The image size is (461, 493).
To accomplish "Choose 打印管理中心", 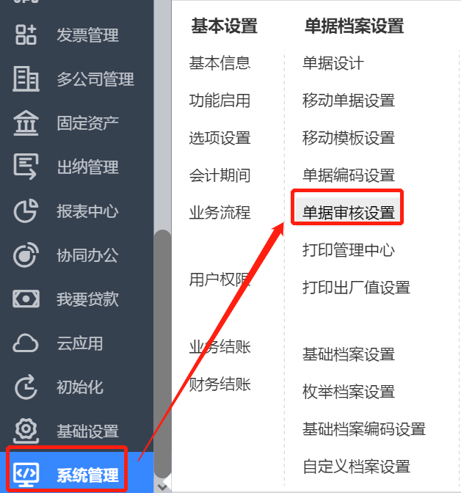I will coord(349,250).
